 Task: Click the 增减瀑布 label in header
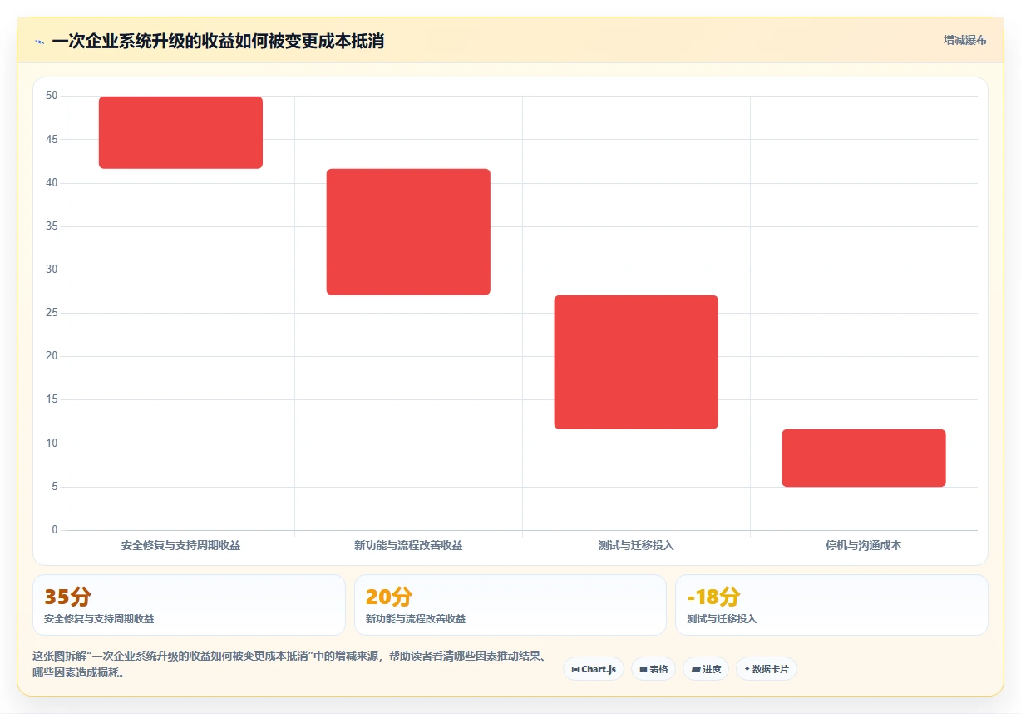tap(964, 40)
